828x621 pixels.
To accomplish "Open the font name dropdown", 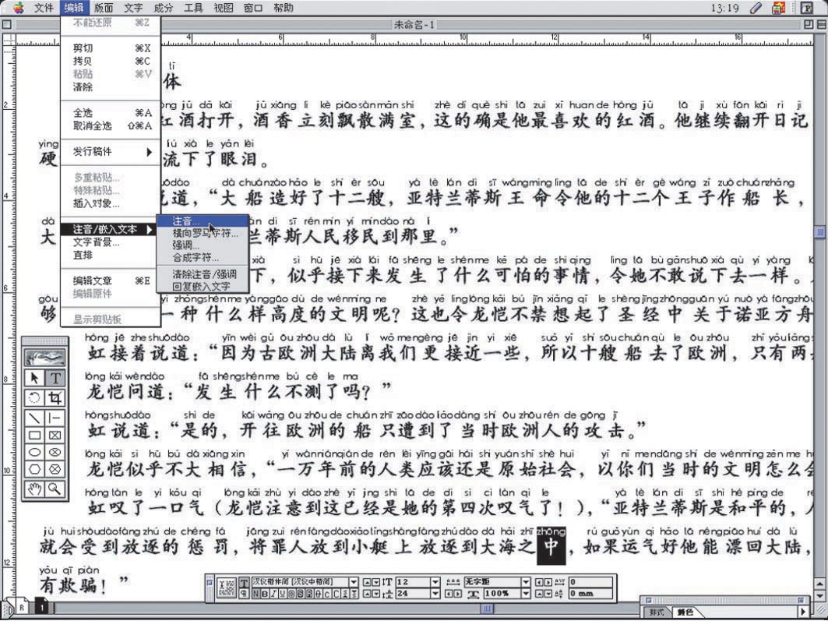I will [x=354, y=582].
